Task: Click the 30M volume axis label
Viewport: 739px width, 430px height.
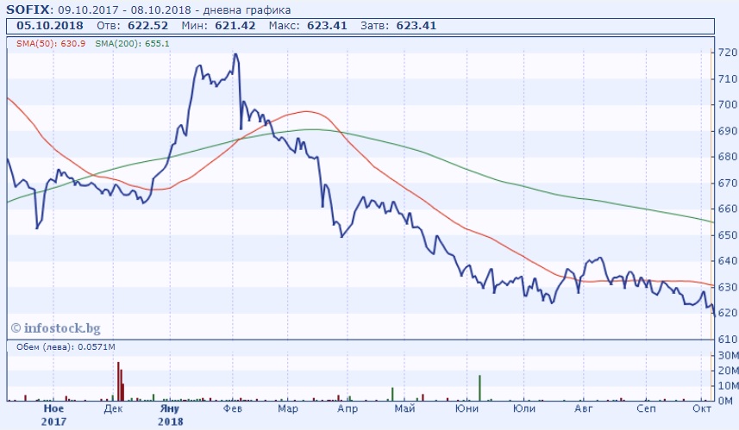Action: click(728, 356)
